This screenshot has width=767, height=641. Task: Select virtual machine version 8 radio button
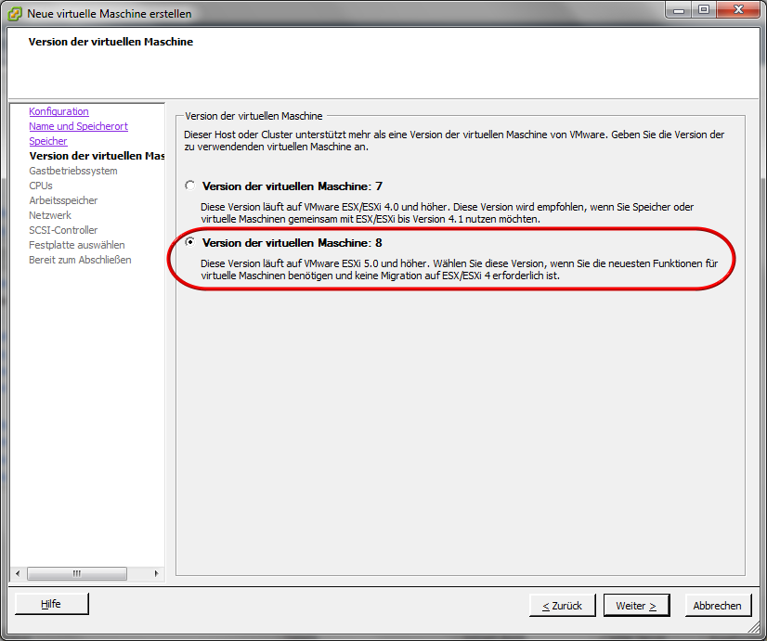[x=190, y=242]
